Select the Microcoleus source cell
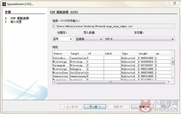Viewport: 181px width, 114px height. coord(61,73)
